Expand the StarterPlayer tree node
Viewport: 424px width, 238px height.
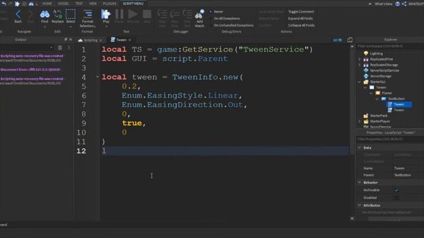click(359, 121)
